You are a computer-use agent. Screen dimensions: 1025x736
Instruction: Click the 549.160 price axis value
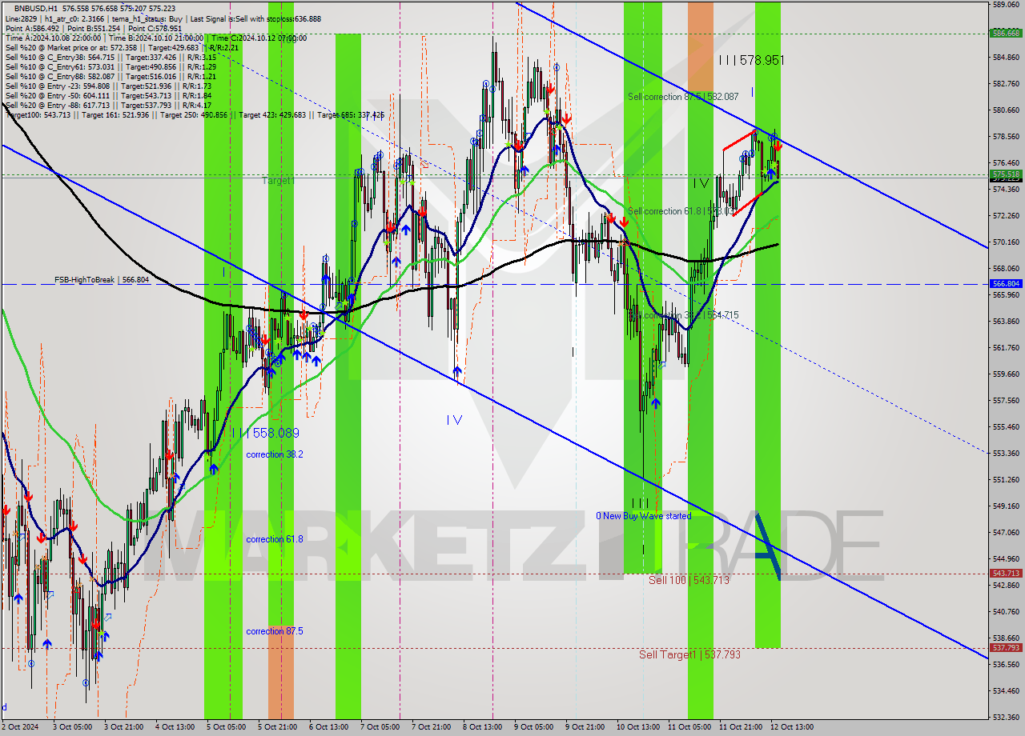coord(1006,506)
